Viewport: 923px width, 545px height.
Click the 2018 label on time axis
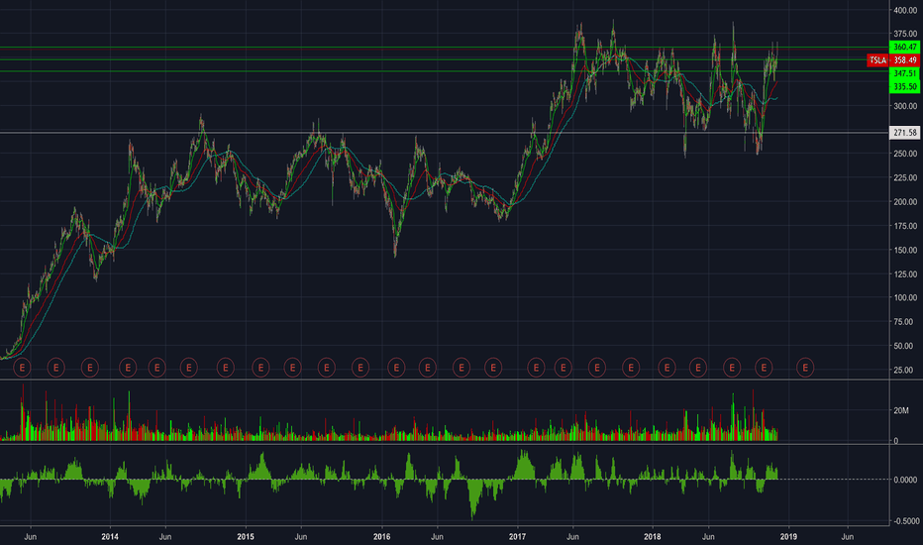653,537
